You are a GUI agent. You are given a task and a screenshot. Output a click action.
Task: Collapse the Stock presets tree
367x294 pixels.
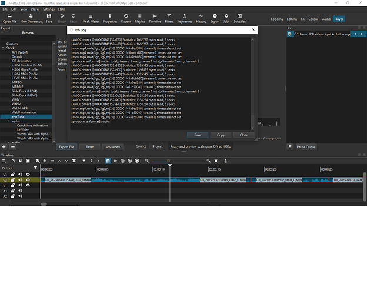pos(4,48)
